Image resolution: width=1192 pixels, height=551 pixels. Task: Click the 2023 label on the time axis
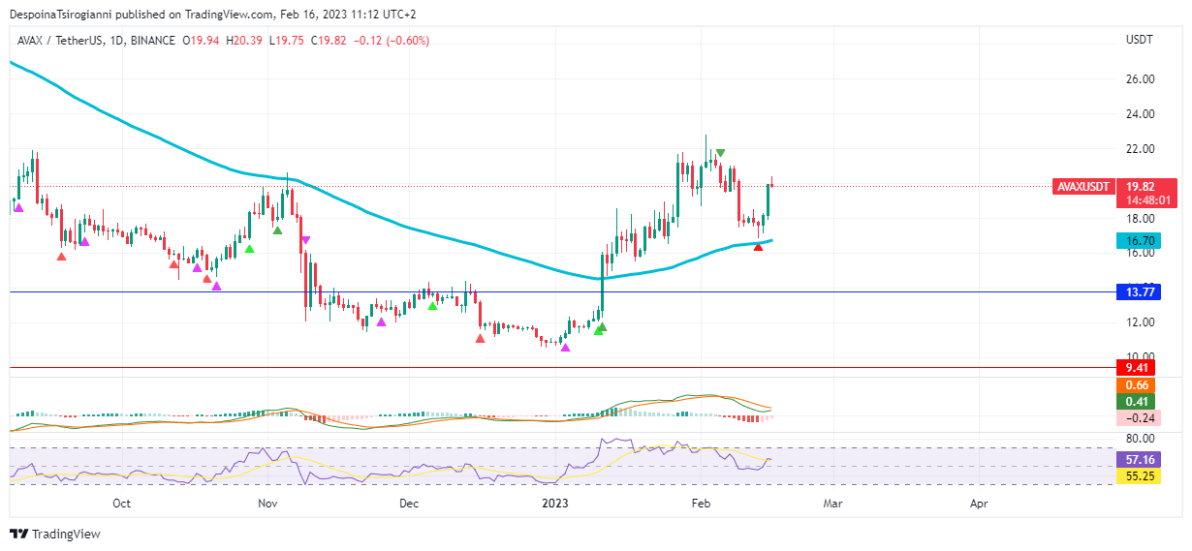pos(555,504)
